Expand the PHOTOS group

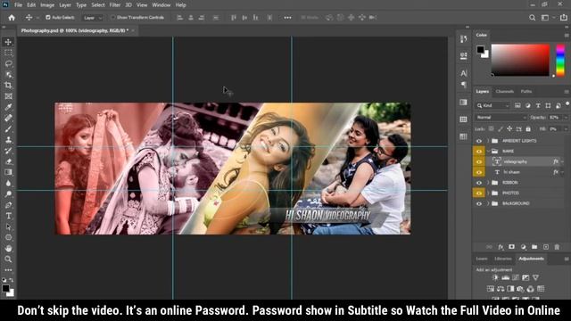488,193
